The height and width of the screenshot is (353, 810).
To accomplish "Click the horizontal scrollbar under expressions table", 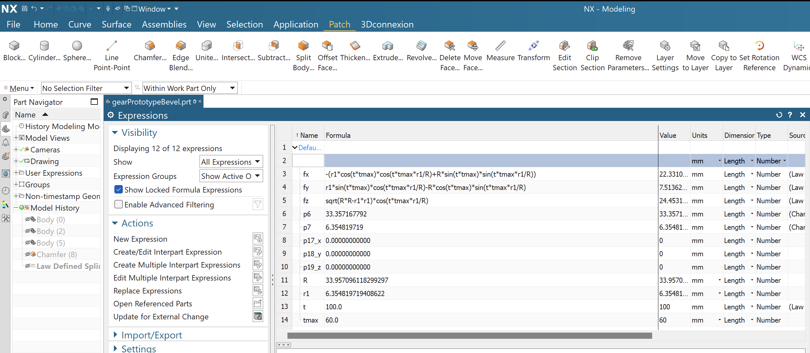I will [x=469, y=336].
